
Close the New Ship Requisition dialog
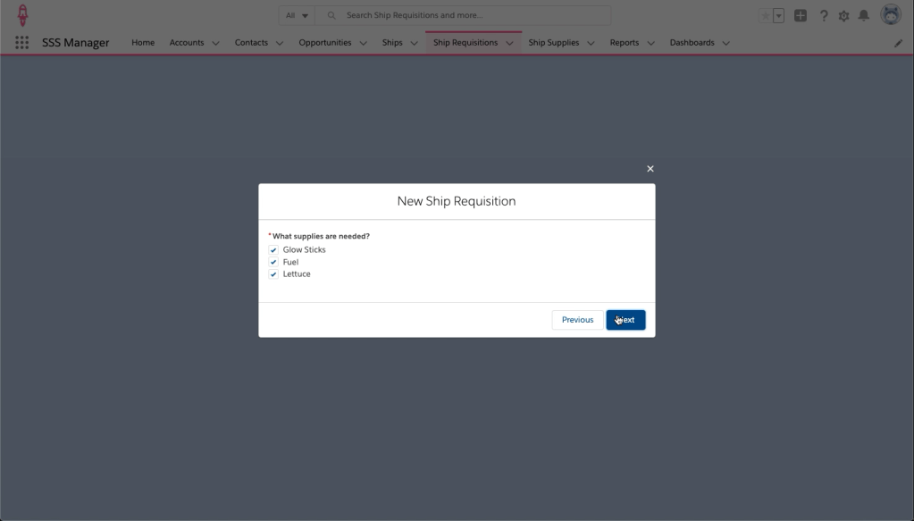coord(650,169)
